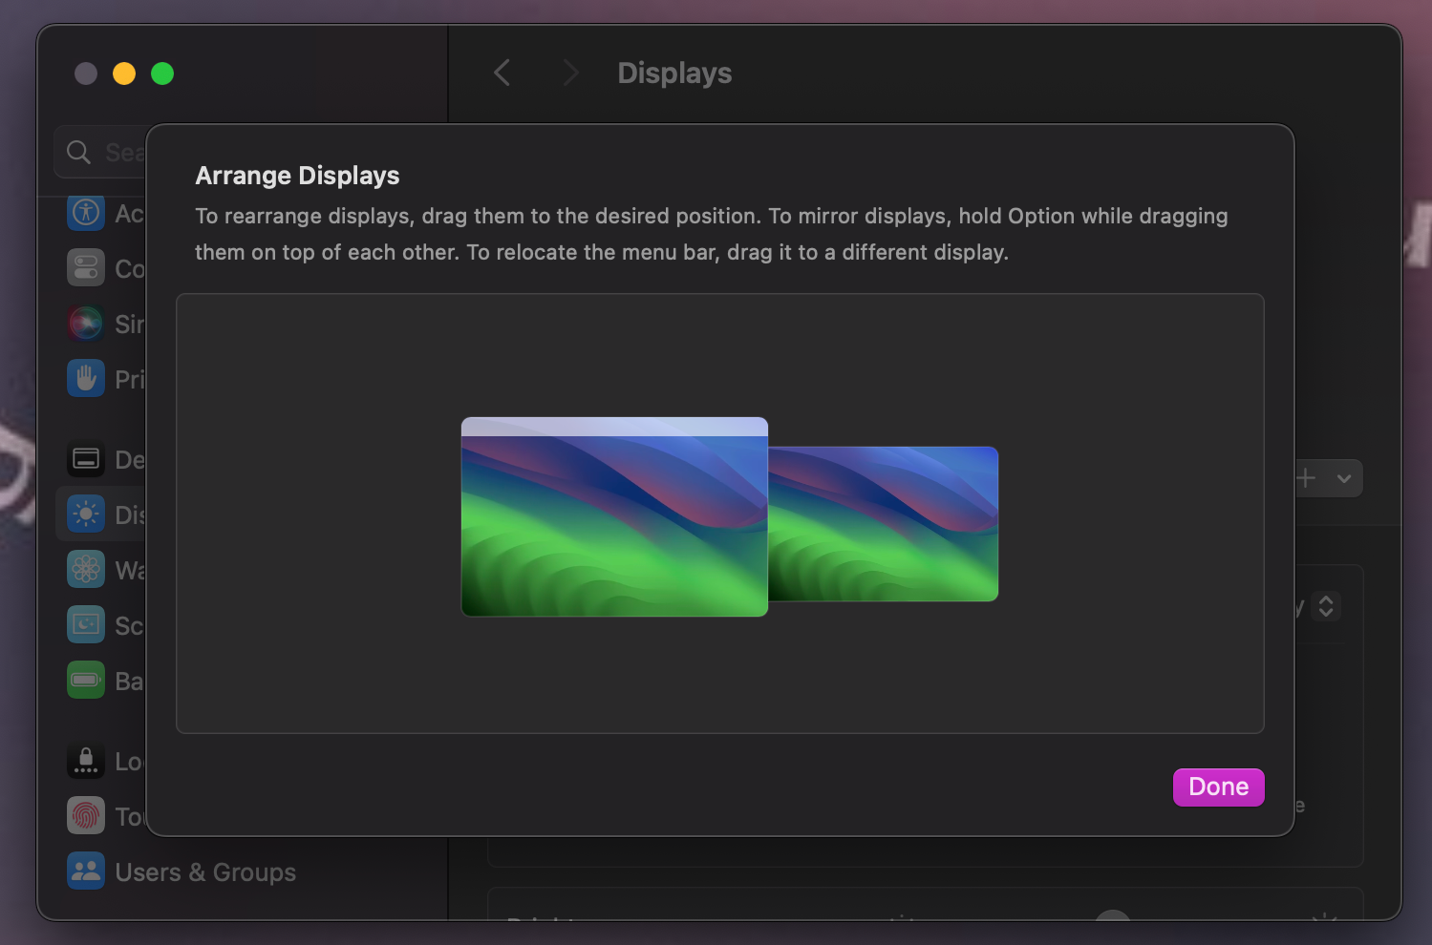The width and height of the screenshot is (1432, 945).
Task: Select the Control Center sidebar icon
Action: (x=85, y=268)
